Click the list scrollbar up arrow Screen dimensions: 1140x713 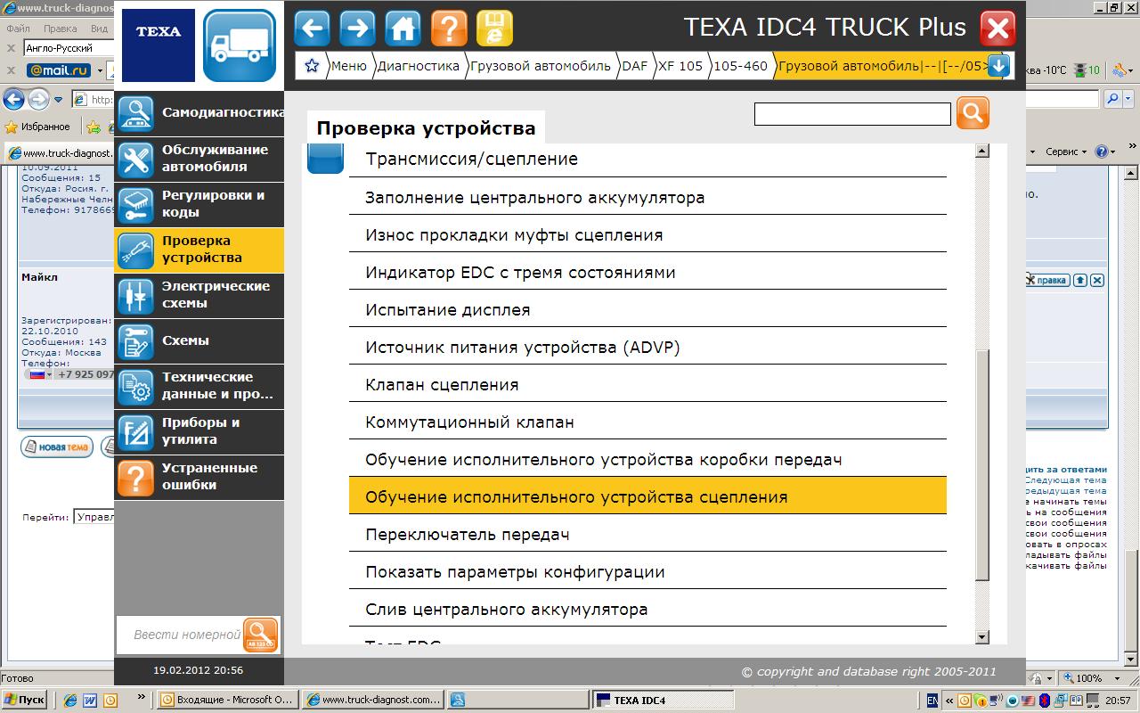pyautogui.click(x=982, y=152)
